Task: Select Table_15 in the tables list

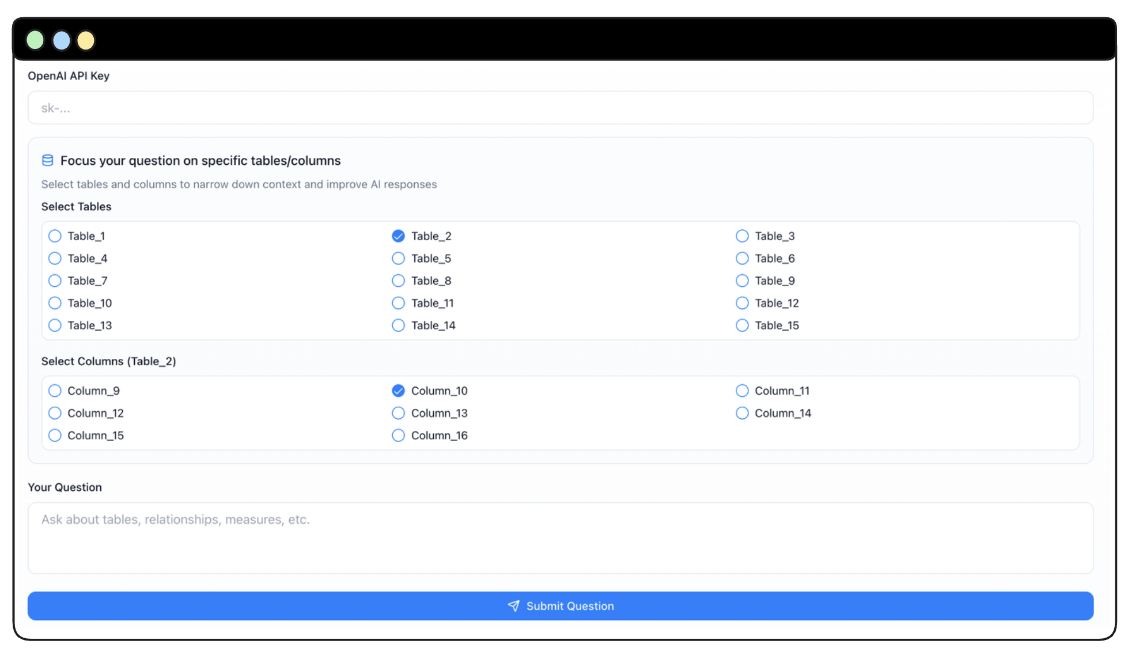Action: (x=742, y=325)
